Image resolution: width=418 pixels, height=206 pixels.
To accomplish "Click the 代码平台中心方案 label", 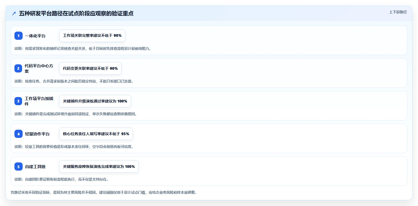I will (39, 68).
